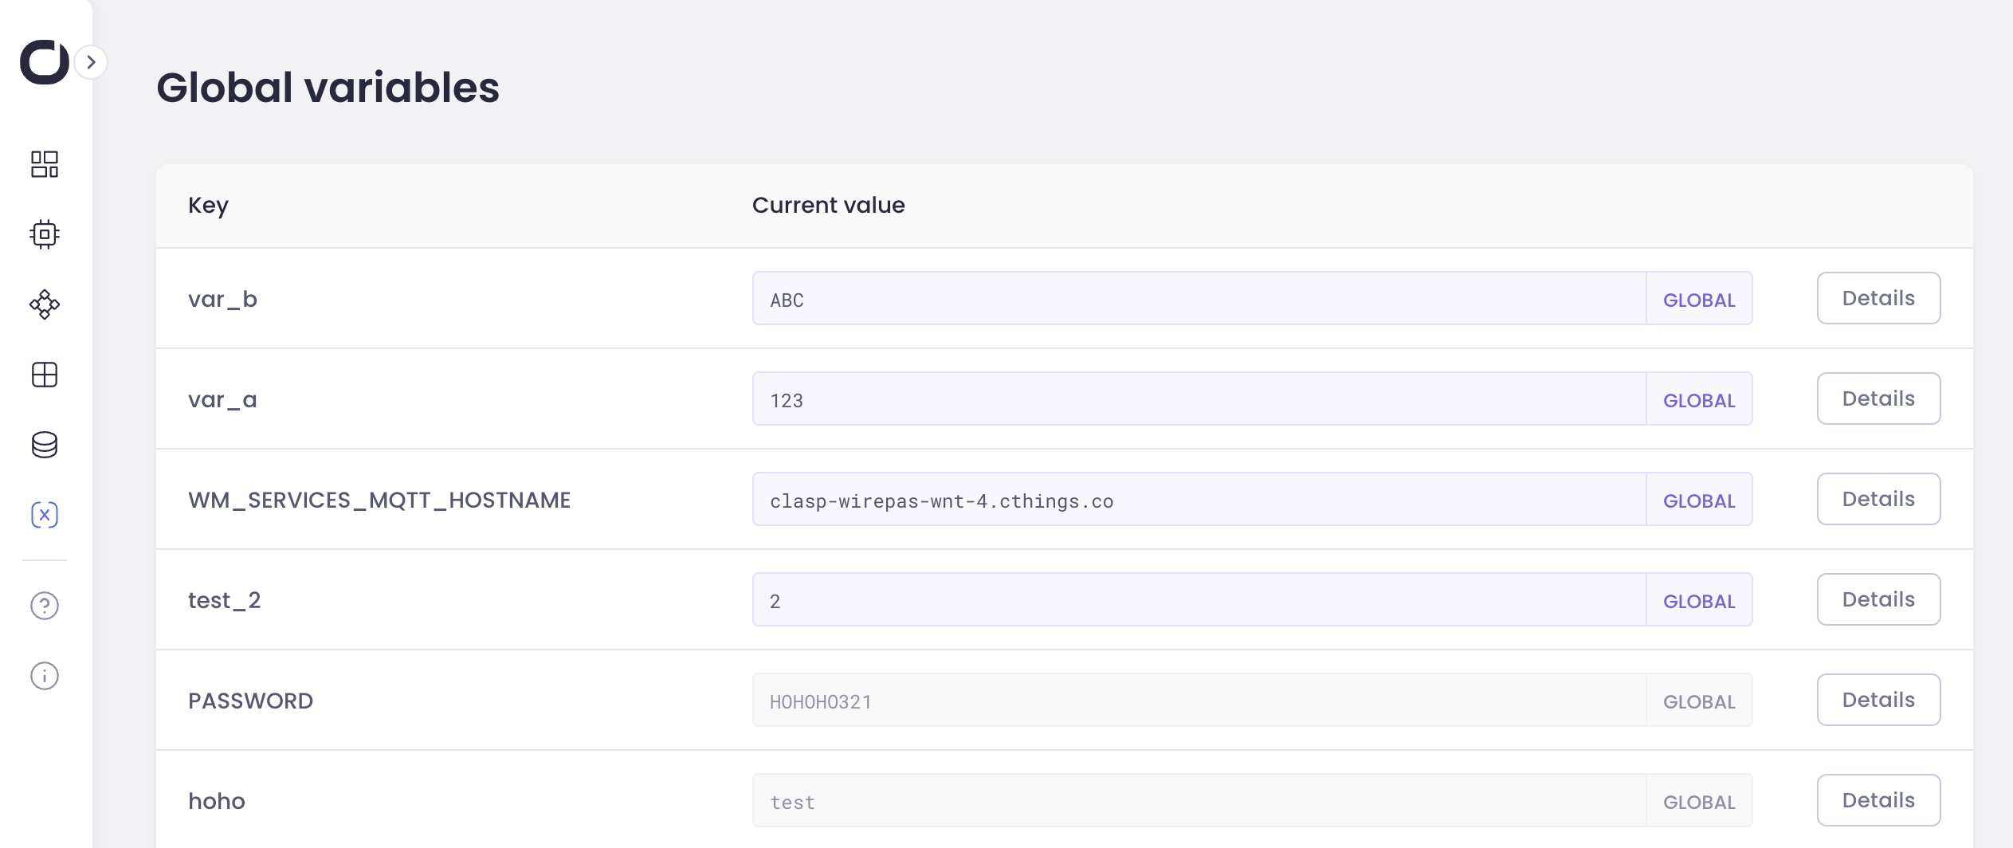Open Details for test_2 variable

coord(1878,599)
